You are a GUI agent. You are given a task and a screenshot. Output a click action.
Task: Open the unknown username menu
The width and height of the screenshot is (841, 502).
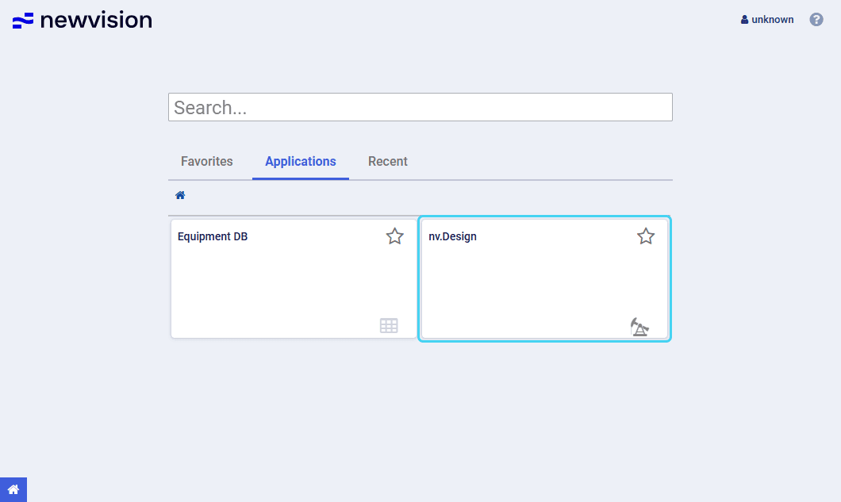772,20
